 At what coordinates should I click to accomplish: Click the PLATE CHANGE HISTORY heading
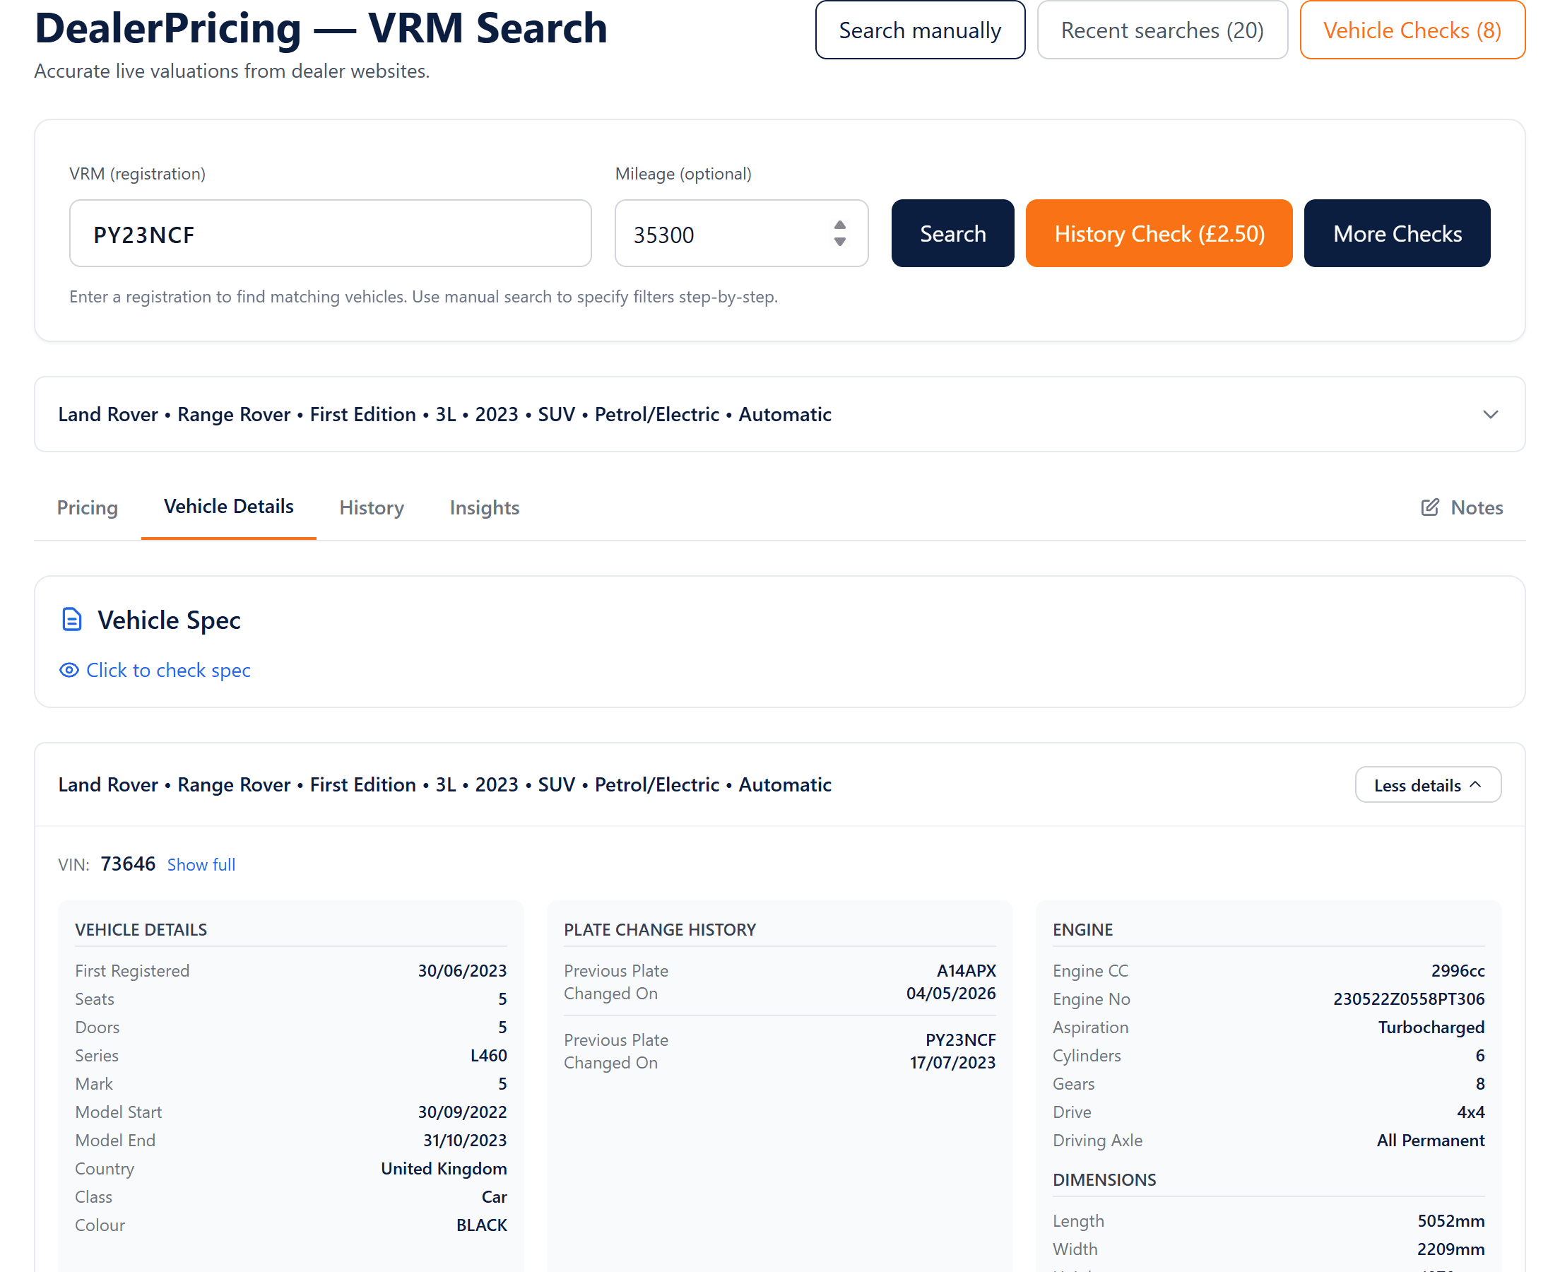(659, 930)
